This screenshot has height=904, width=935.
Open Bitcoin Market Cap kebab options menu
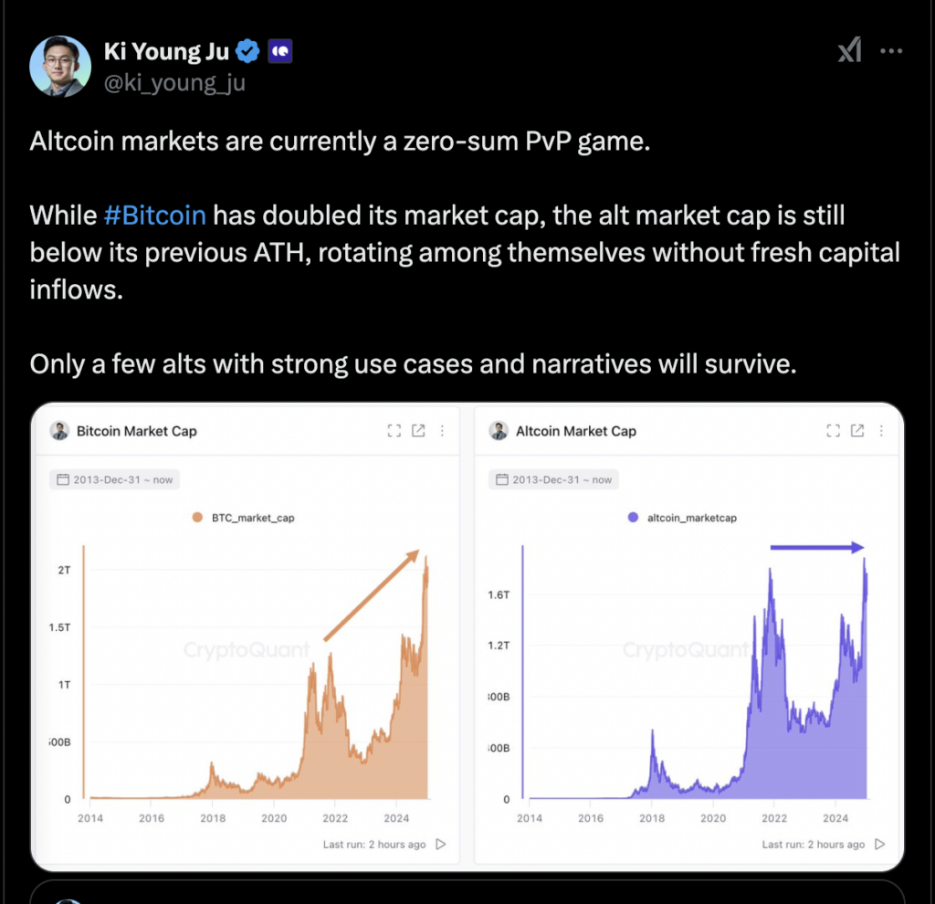pyautogui.click(x=442, y=430)
